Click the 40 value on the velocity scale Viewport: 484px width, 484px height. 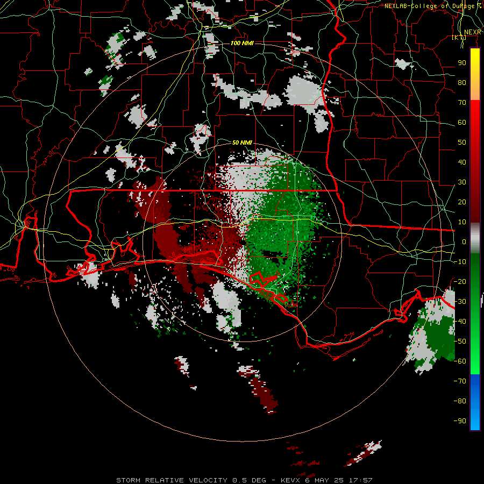click(462, 162)
